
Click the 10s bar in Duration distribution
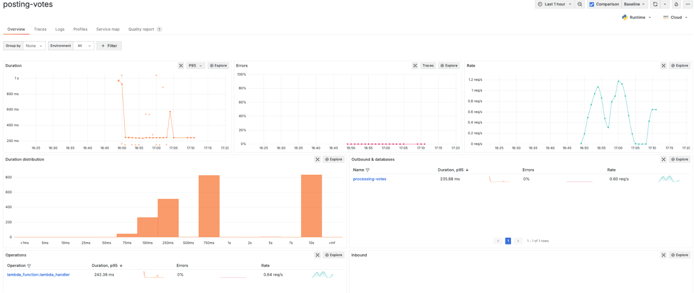(311, 206)
